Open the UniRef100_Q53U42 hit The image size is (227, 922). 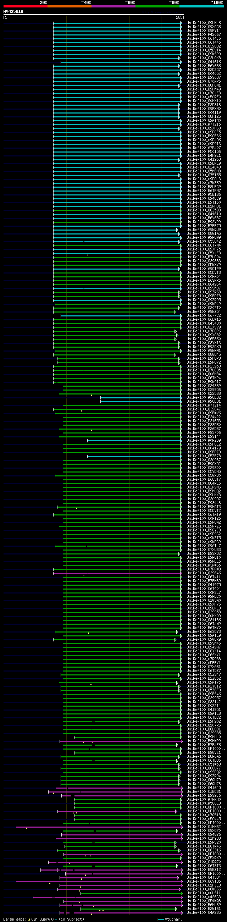203,242
